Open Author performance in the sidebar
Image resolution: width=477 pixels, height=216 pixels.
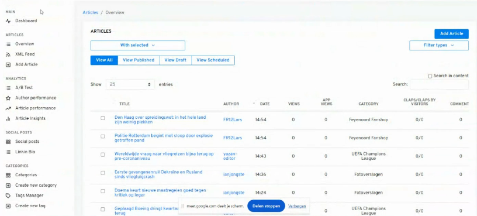coord(36,98)
